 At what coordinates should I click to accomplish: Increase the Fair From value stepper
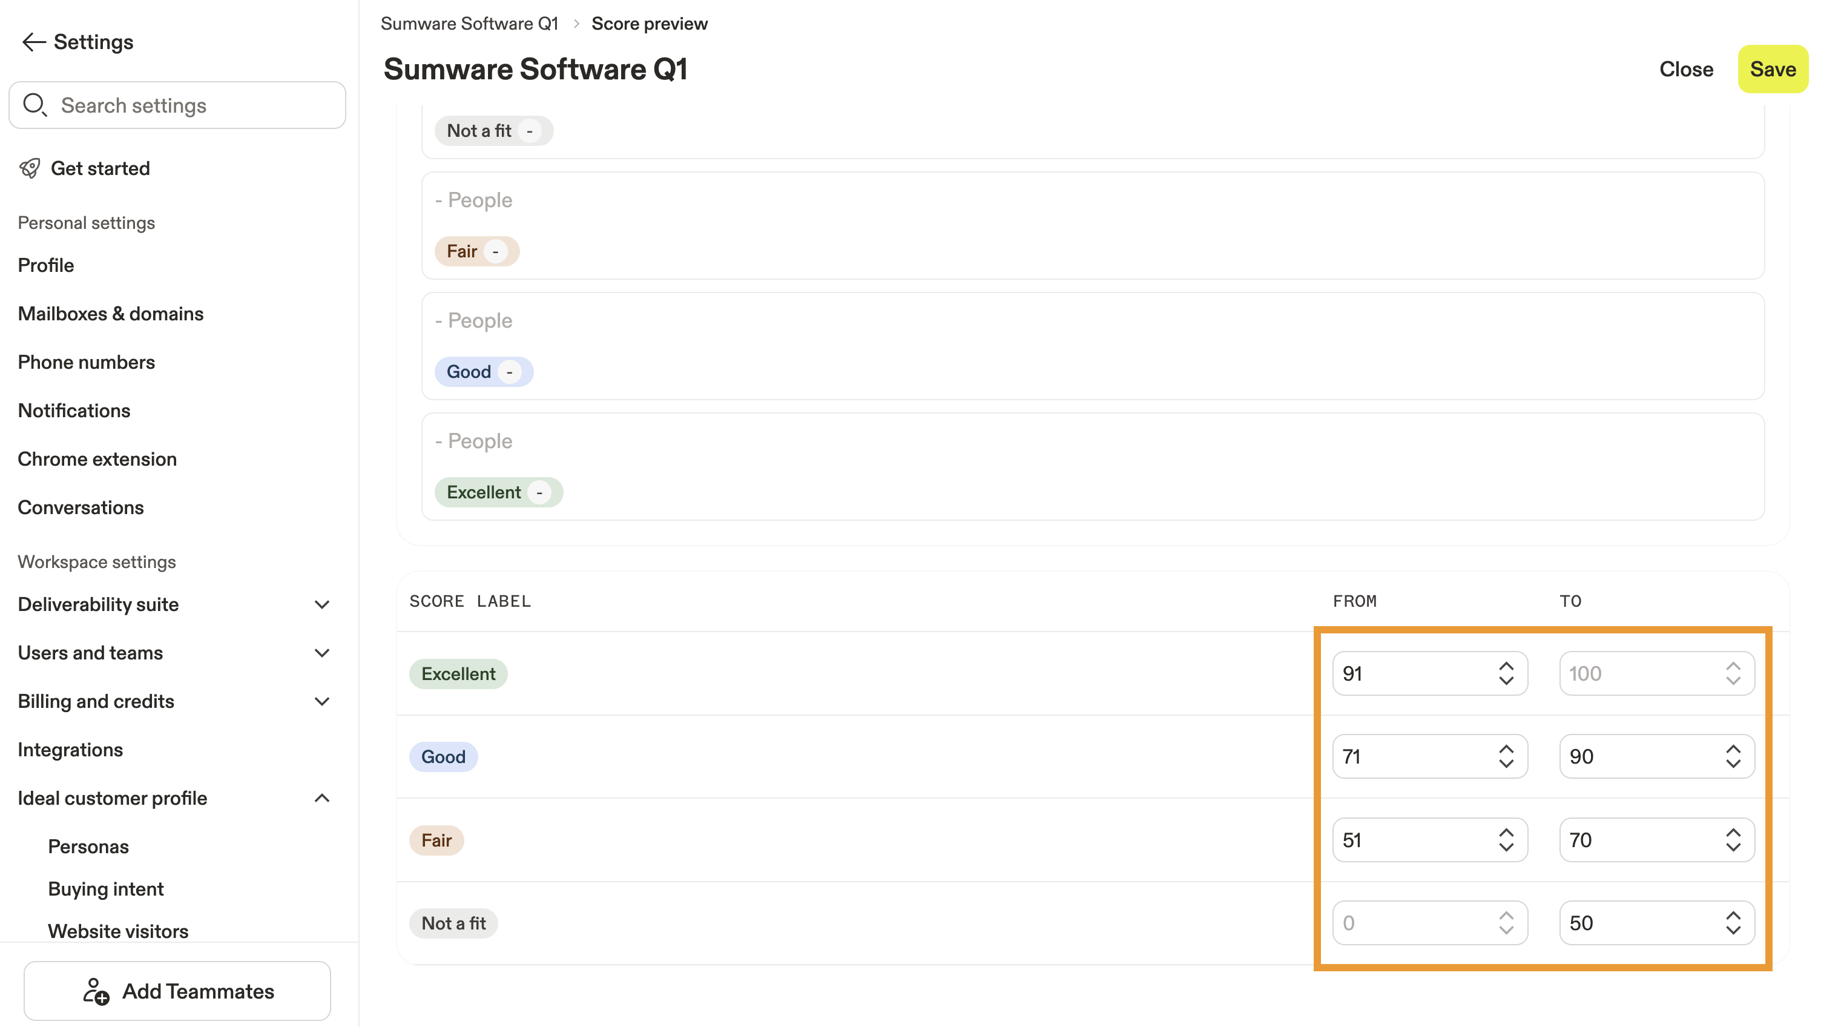(1506, 833)
